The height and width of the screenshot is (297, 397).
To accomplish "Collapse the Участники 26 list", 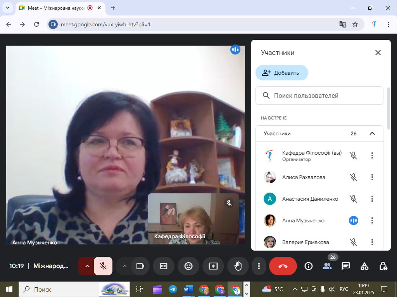I will pyautogui.click(x=372, y=133).
